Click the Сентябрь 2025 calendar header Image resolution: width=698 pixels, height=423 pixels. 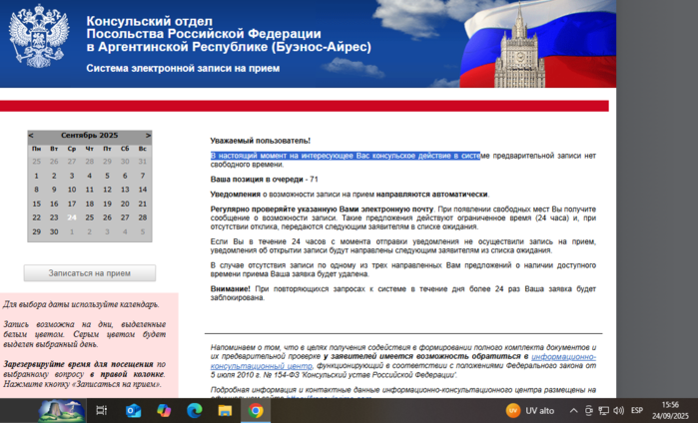click(x=89, y=135)
